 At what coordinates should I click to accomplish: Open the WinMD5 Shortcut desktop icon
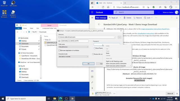pyautogui.click(x=13, y=14)
